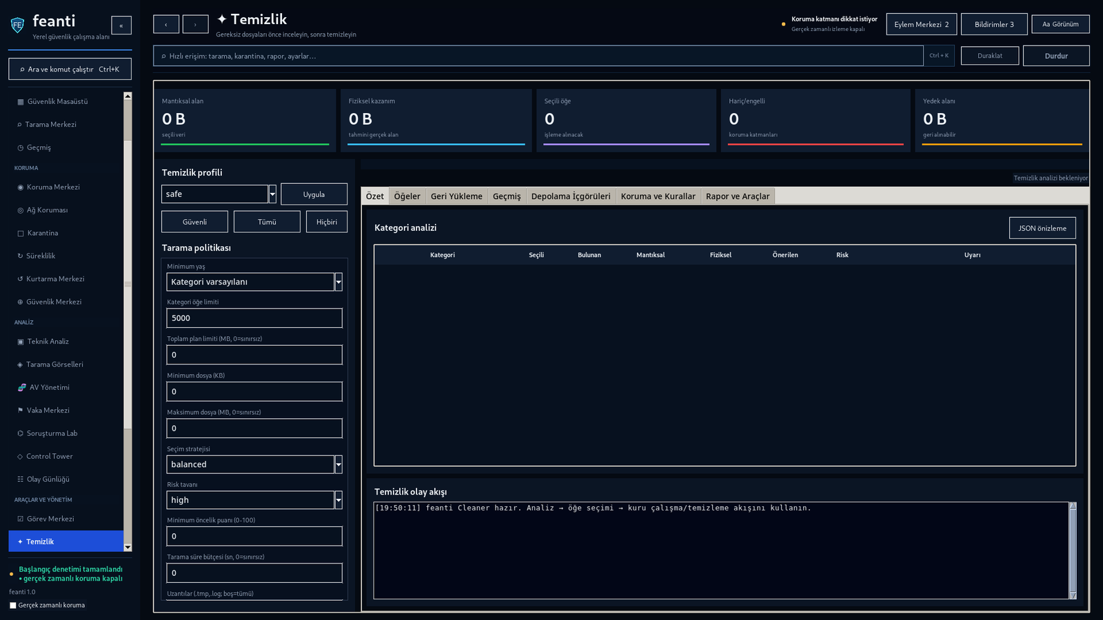Click the Soruşturma Lab icon

coord(21,433)
